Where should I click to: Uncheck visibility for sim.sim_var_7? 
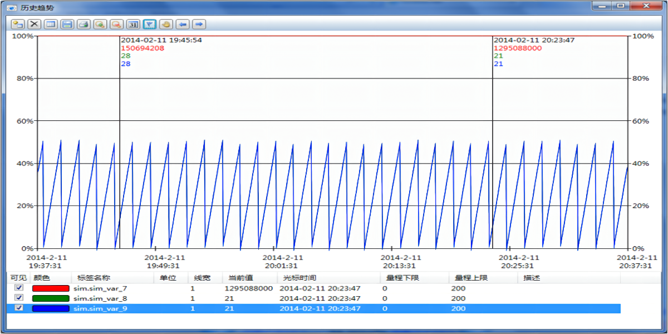(x=19, y=288)
